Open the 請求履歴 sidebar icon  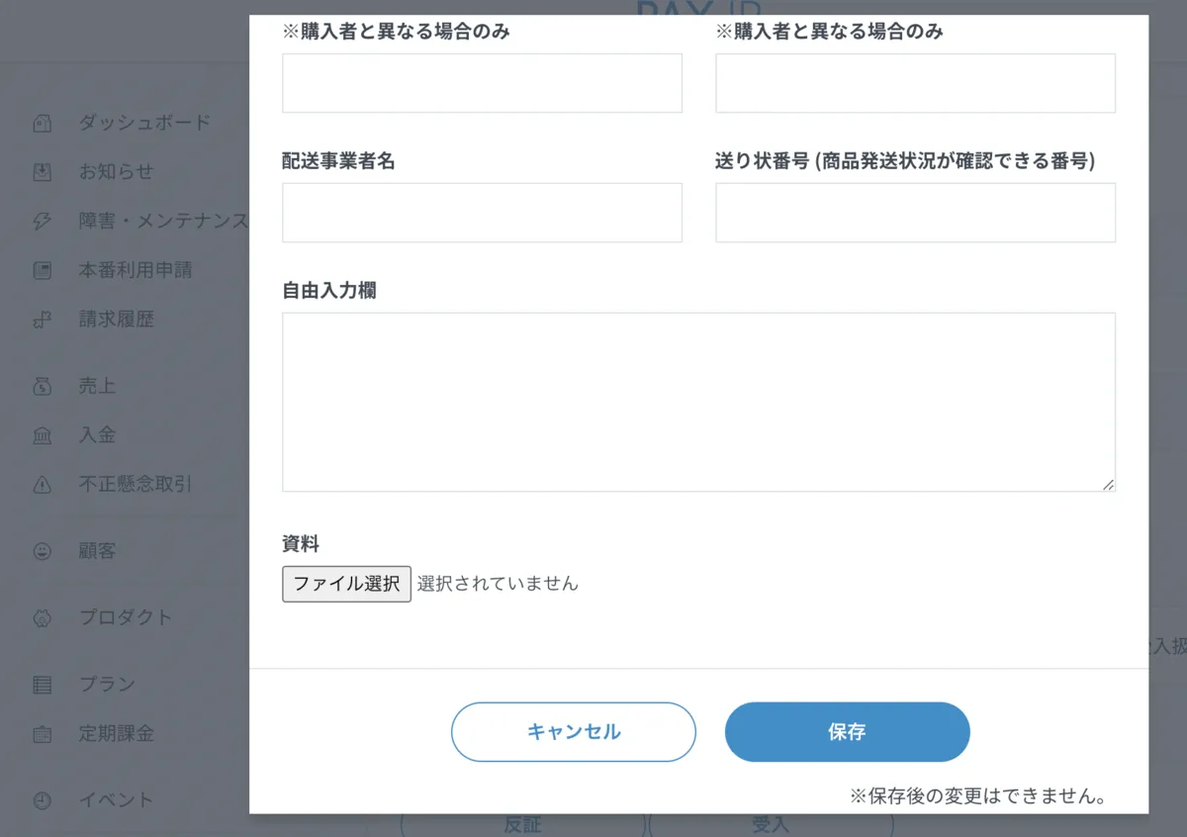[42, 320]
